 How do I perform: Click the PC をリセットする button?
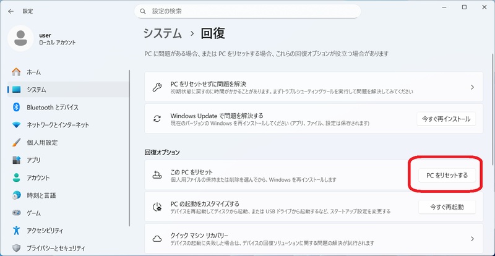point(447,175)
